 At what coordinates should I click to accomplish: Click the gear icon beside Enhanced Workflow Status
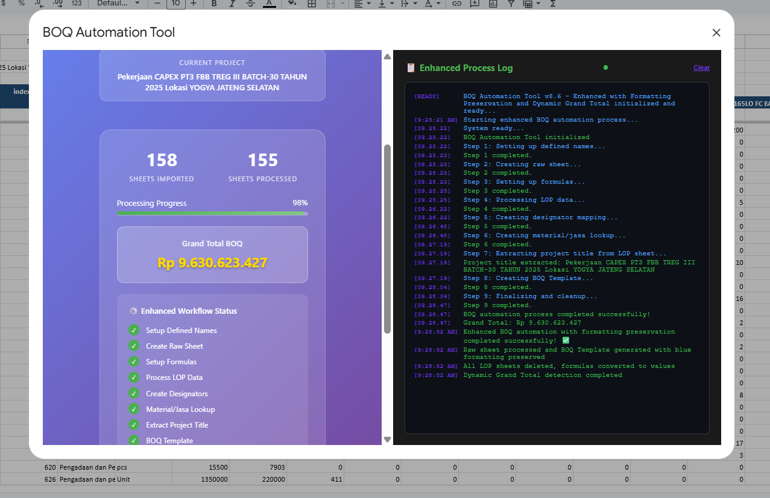point(133,311)
